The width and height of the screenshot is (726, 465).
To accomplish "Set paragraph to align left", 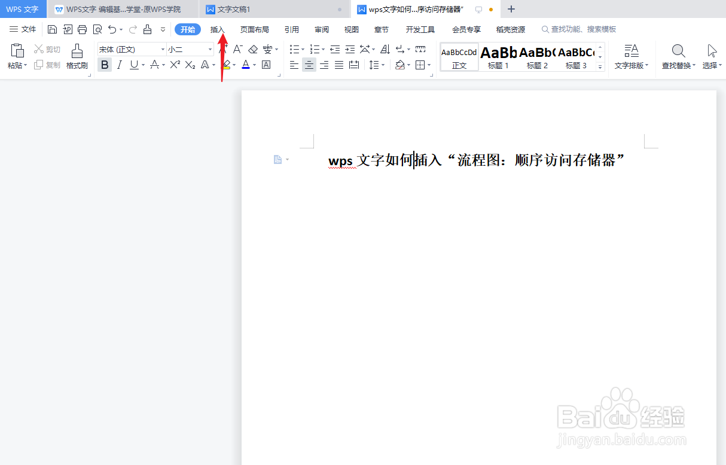I will (294, 65).
